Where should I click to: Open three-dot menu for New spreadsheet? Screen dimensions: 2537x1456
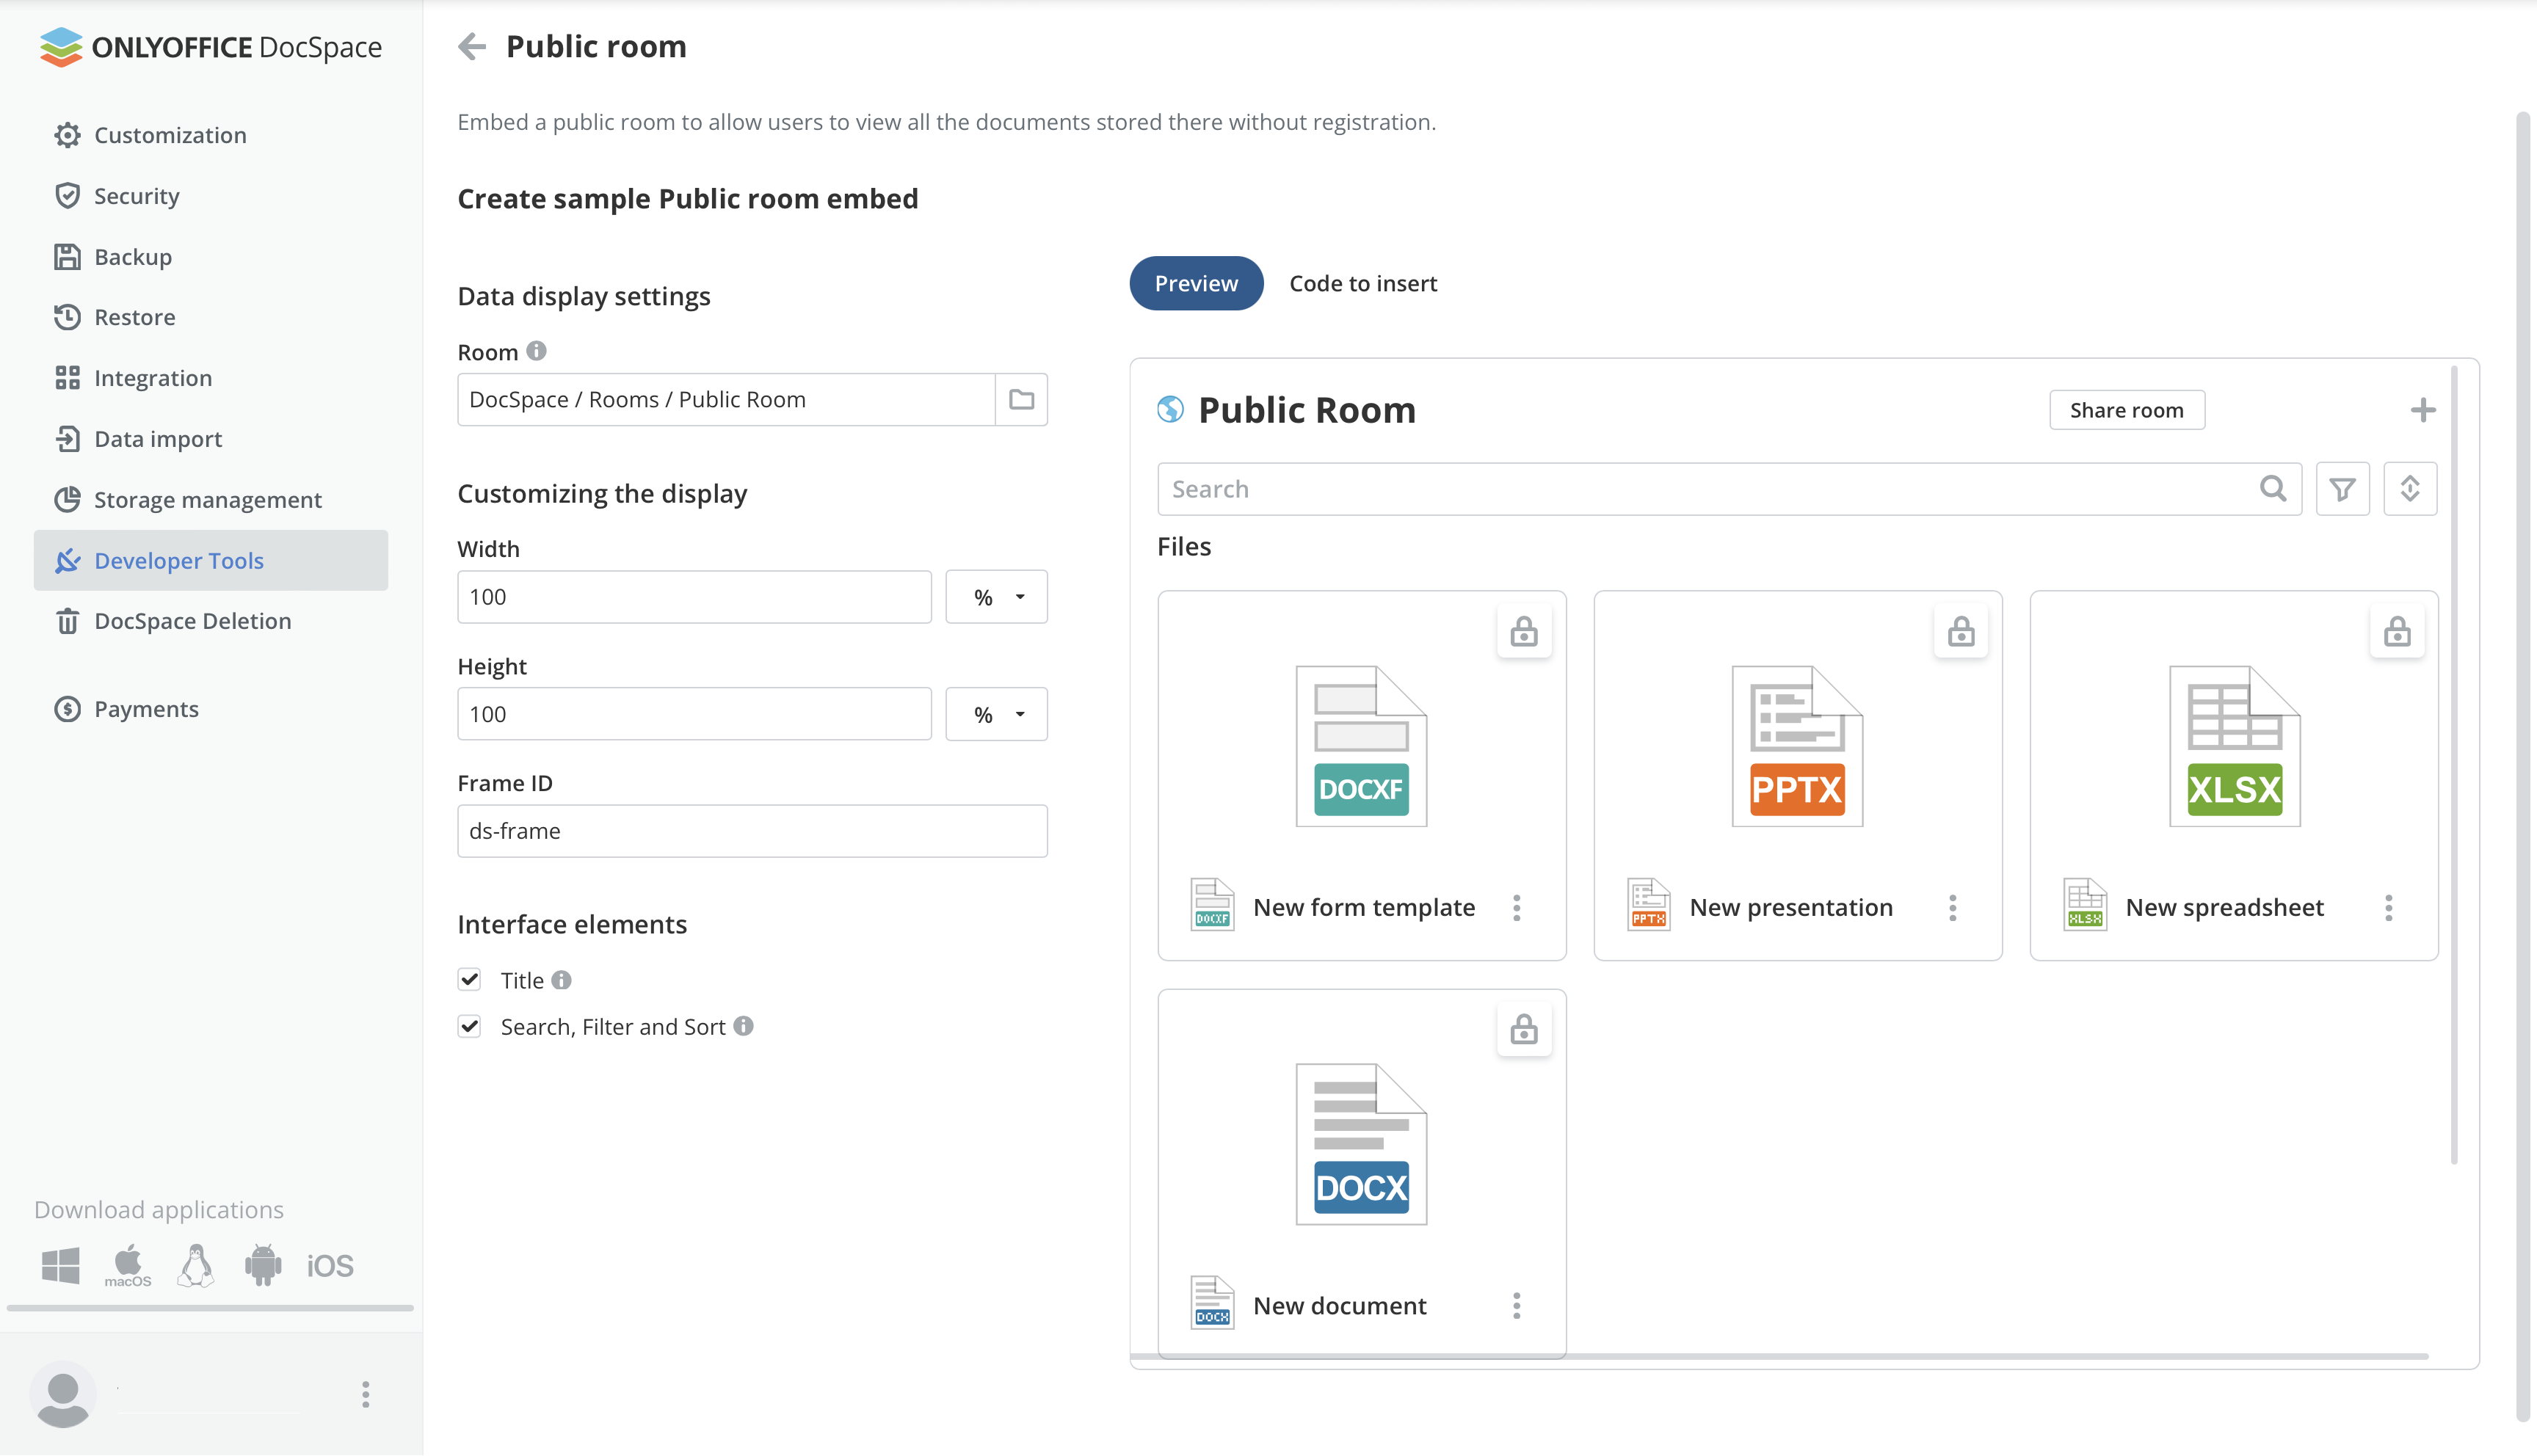pyautogui.click(x=2388, y=907)
